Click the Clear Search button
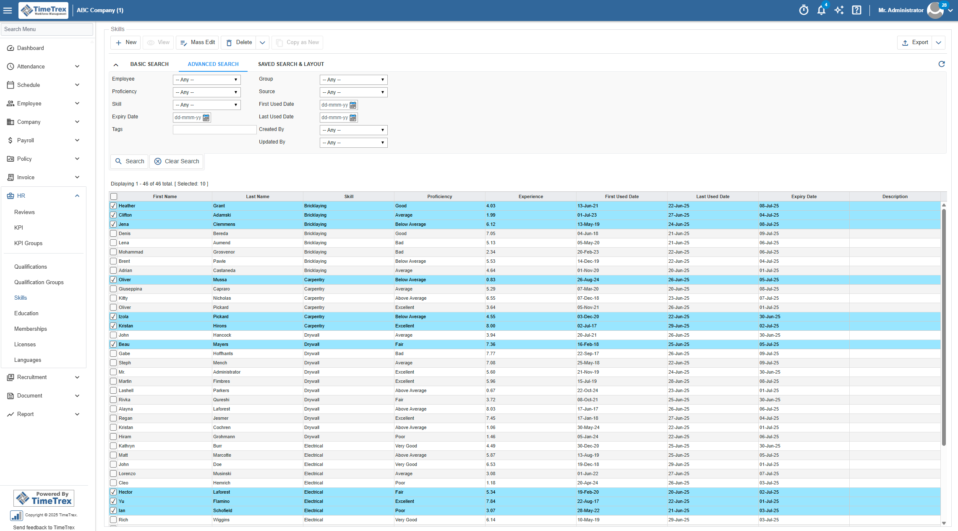Viewport: 958px width, 531px height. point(176,161)
